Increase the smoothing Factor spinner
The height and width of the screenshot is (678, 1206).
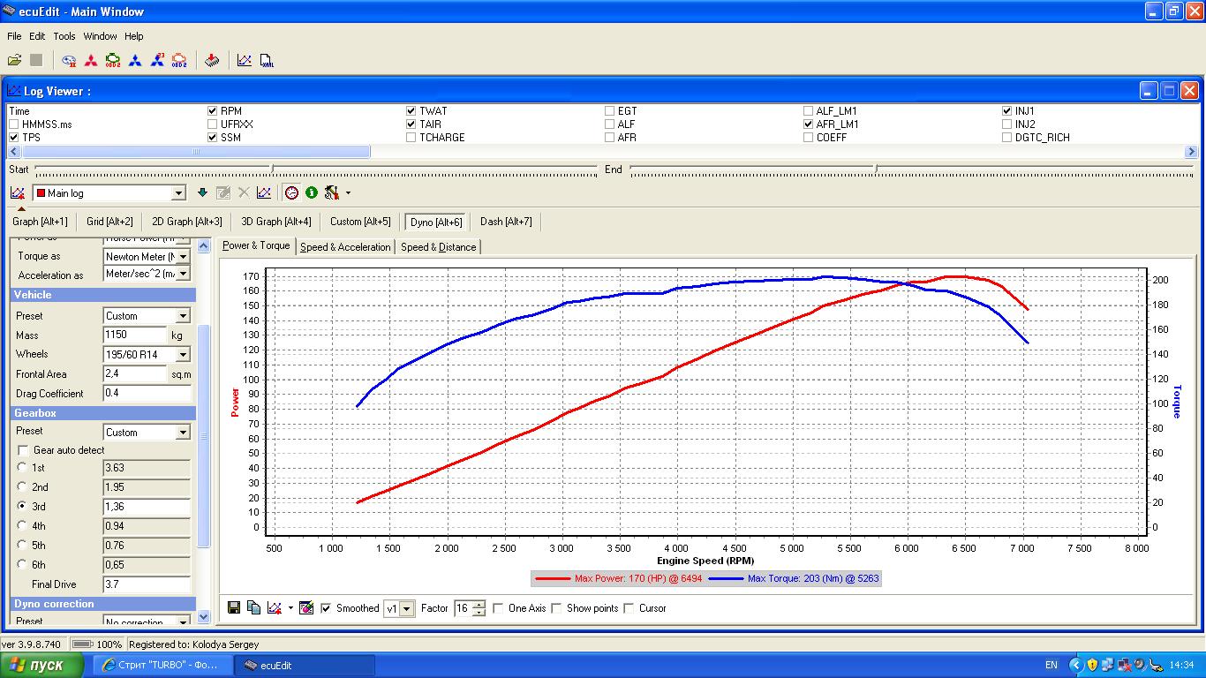[x=479, y=605]
